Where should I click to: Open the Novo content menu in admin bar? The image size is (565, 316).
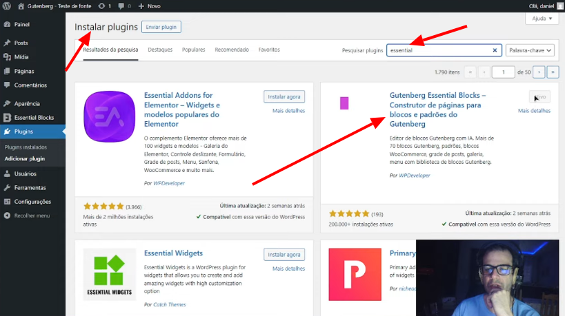[x=149, y=6]
